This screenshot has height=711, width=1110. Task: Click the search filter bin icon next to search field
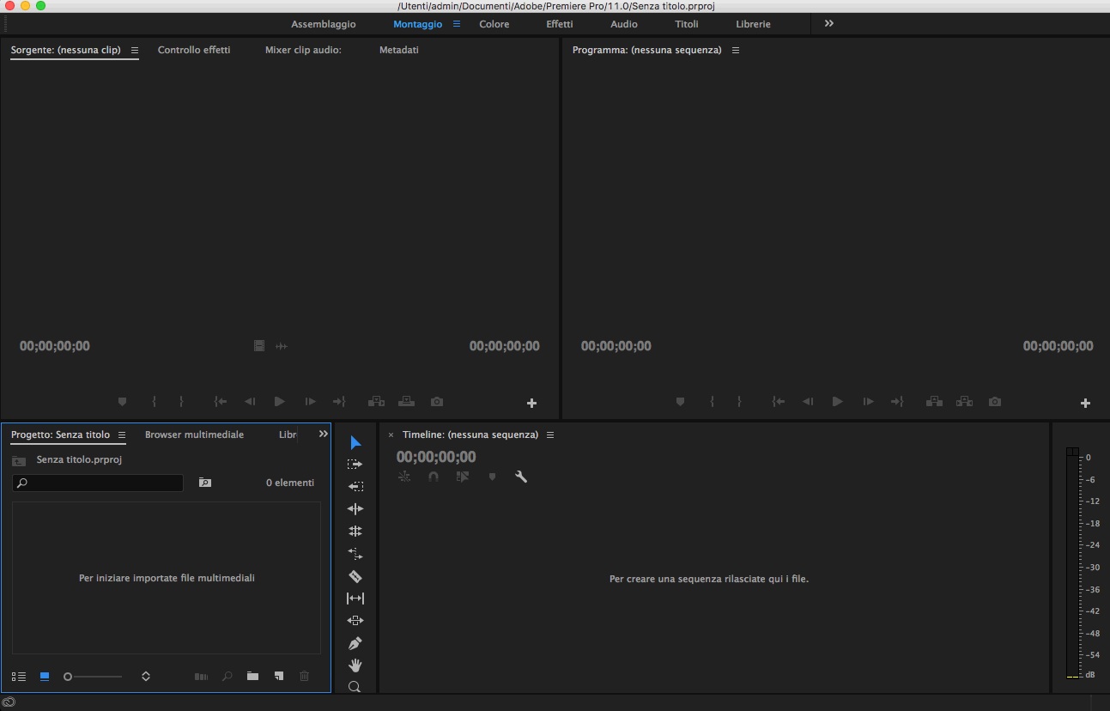(205, 483)
